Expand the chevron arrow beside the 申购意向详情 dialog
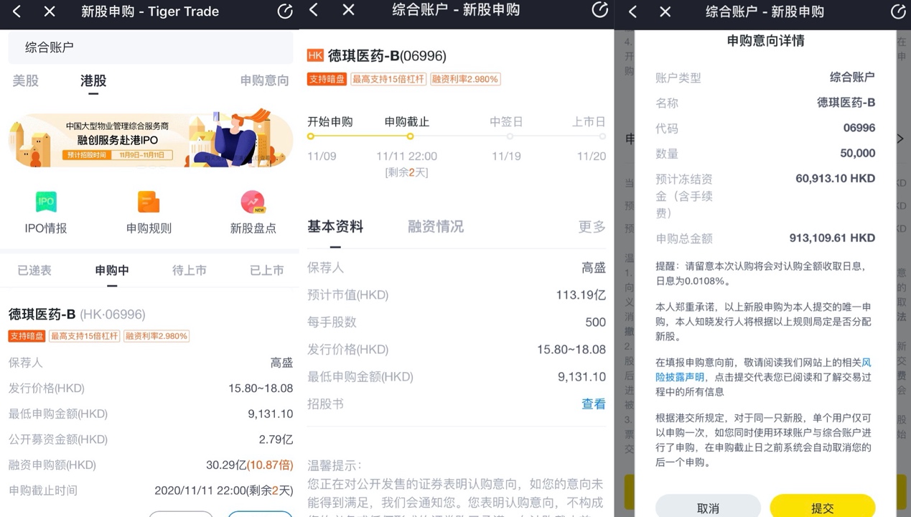This screenshot has width=911, height=517. click(x=900, y=139)
